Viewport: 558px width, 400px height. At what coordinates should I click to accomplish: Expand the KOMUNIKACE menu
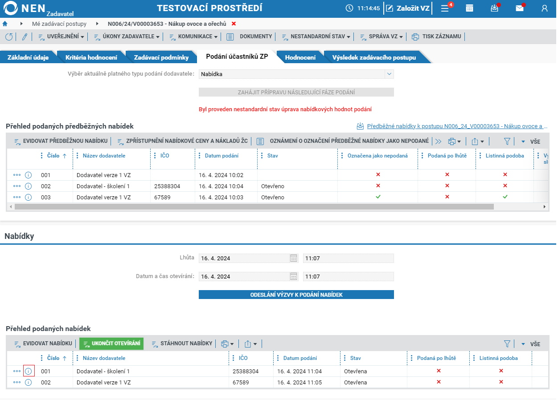pos(193,36)
